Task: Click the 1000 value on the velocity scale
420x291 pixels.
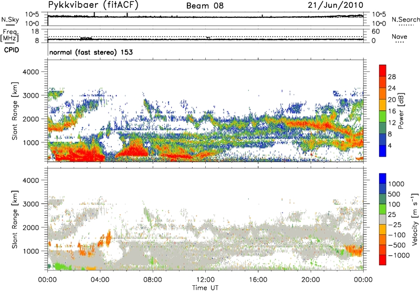Action: [x=396, y=184]
